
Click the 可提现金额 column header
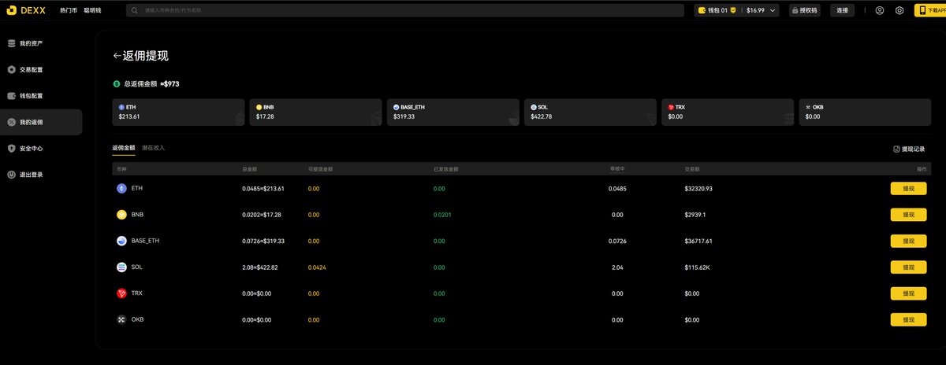tap(319, 169)
